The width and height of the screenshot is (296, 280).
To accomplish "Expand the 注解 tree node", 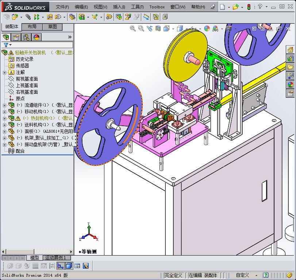I will (4, 73).
